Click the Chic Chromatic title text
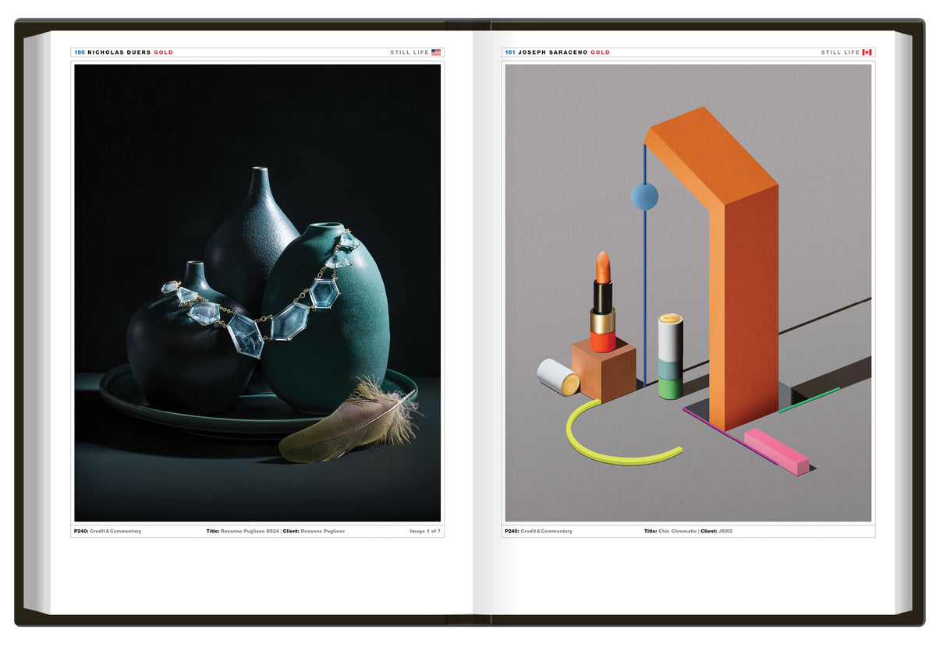The height and width of the screenshot is (647, 936). [678, 531]
